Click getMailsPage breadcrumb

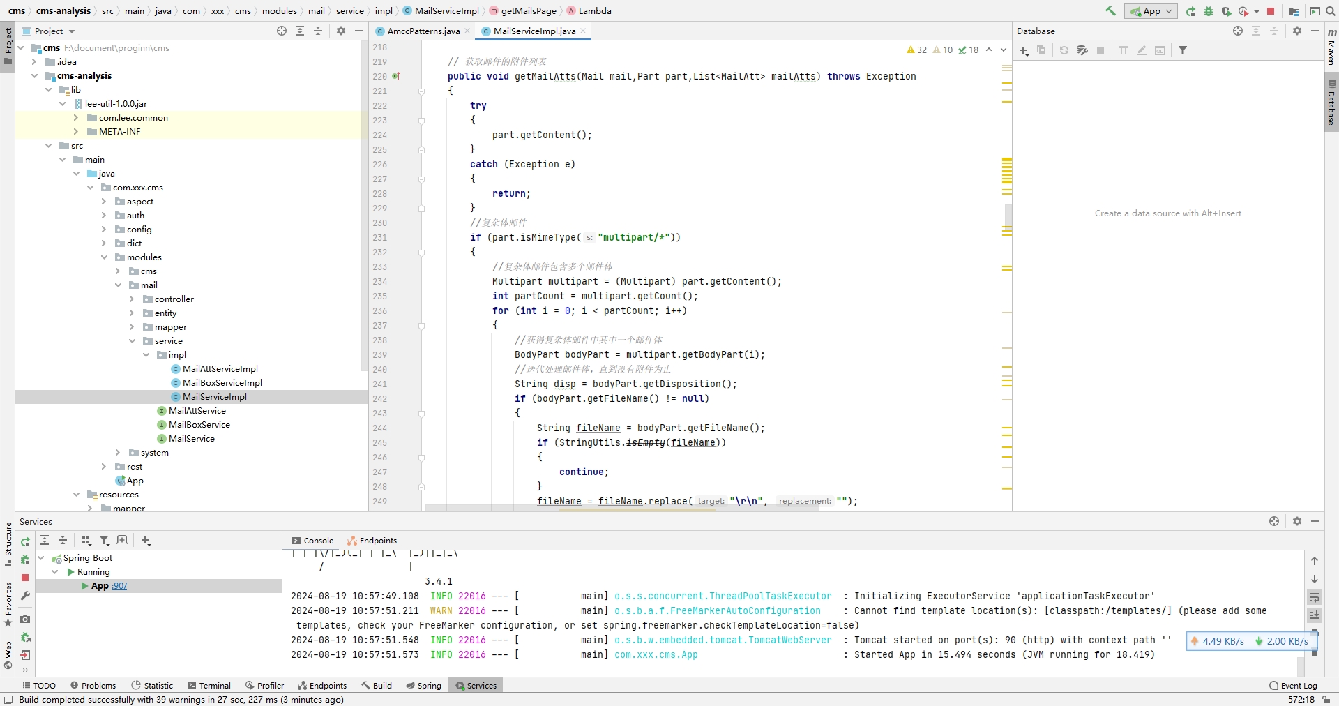click(x=523, y=10)
